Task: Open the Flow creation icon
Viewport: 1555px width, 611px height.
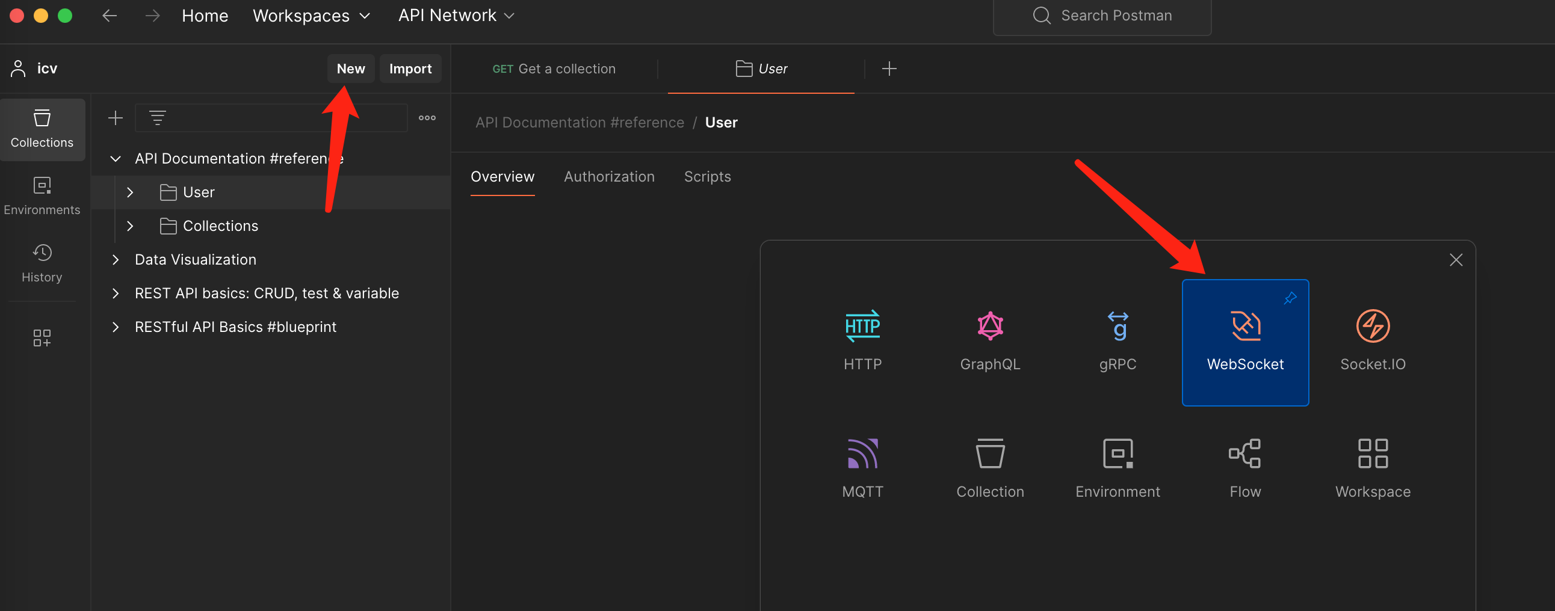Action: (1244, 453)
